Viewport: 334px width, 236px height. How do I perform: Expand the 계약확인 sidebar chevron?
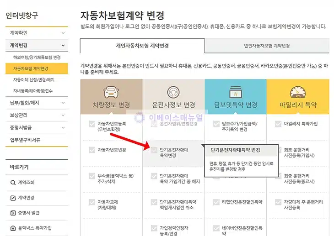tap(63, 33)
